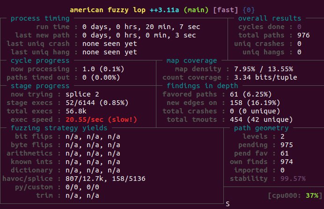The width and height of the screenshot is (324, 209).
Task: Click the 'havoc/splice' row label
Action: tap(28, 179)
